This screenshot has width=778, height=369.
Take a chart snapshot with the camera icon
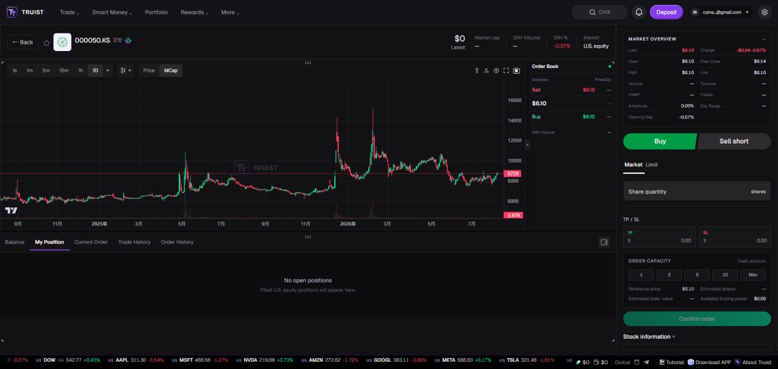tap(516, 71)
